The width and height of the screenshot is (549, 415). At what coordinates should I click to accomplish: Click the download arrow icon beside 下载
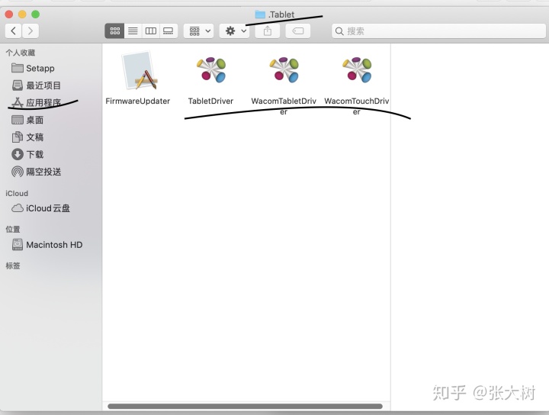pyautogui.click(x=17, y=154)
